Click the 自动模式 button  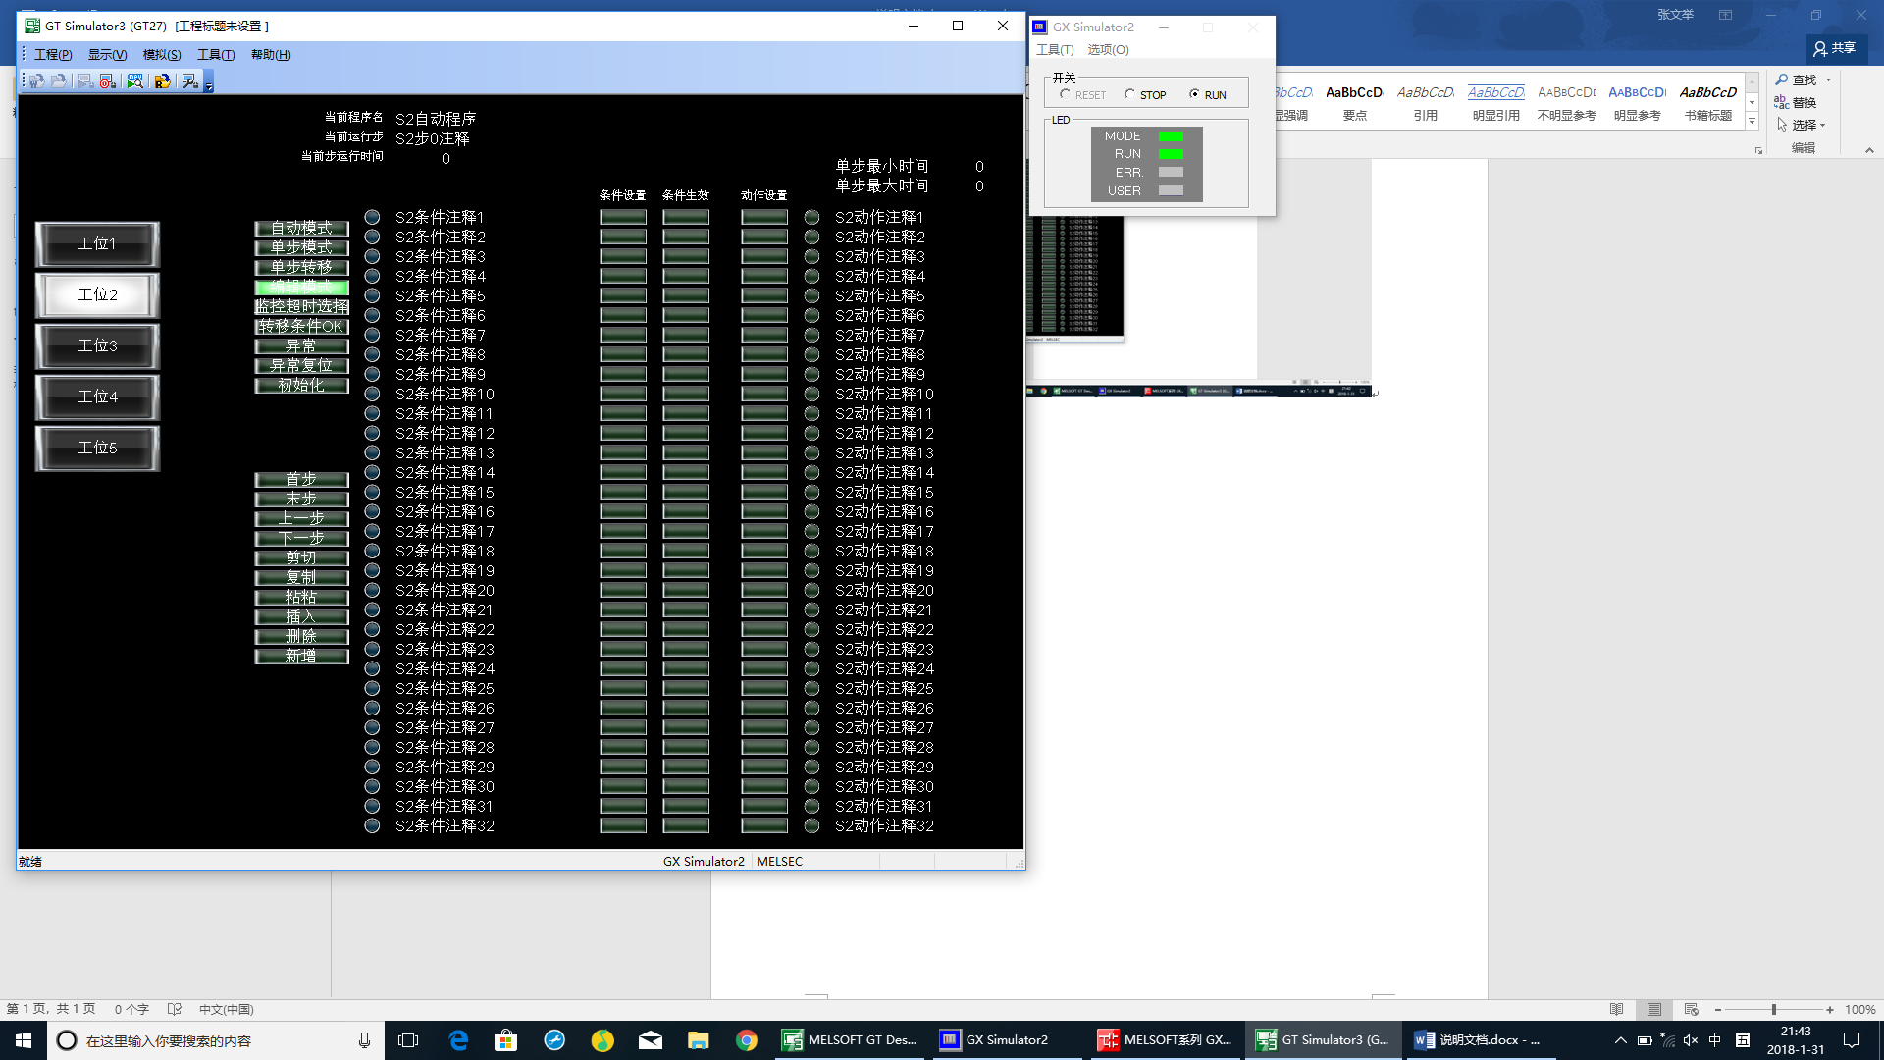tap(301, 228)
